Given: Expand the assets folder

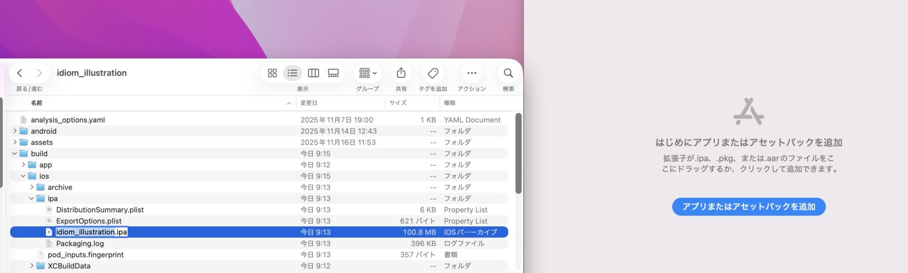Looking at the screenshot, I should 15,142.
